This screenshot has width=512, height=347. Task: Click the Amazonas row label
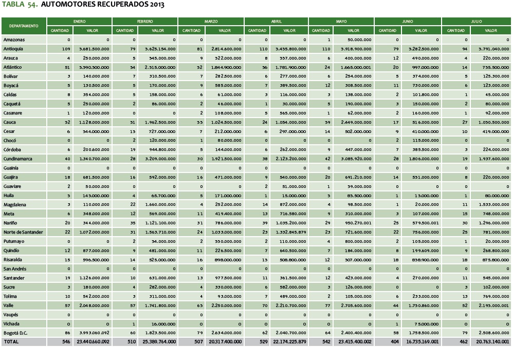[14, 40]
